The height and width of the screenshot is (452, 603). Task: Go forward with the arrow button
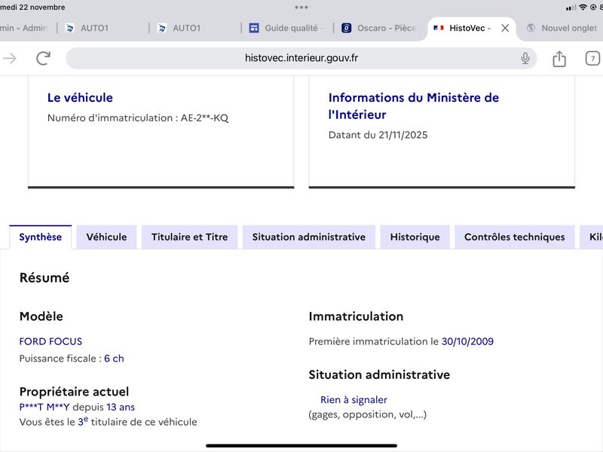point(10,59)
